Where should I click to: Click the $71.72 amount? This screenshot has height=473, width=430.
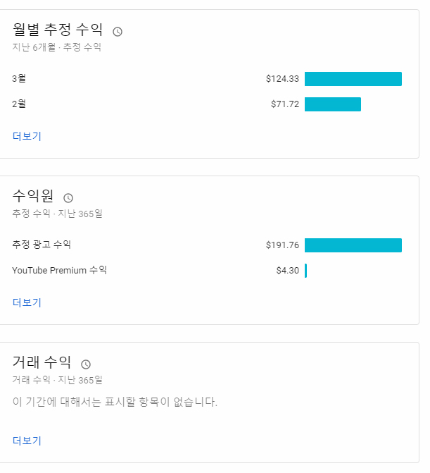(285, 104)
